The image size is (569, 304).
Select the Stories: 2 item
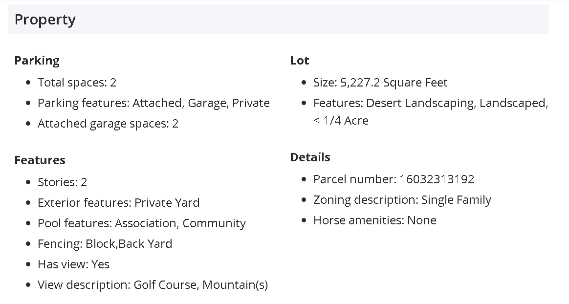click(62, 182)
